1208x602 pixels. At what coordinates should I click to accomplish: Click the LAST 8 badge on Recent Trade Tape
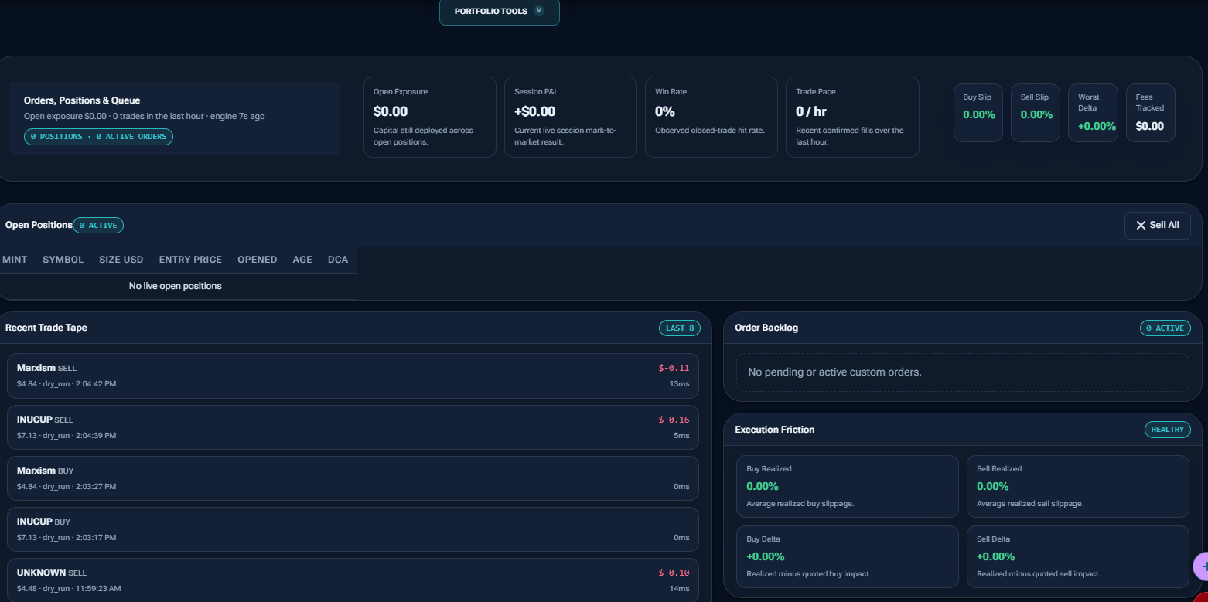point(680,328)
